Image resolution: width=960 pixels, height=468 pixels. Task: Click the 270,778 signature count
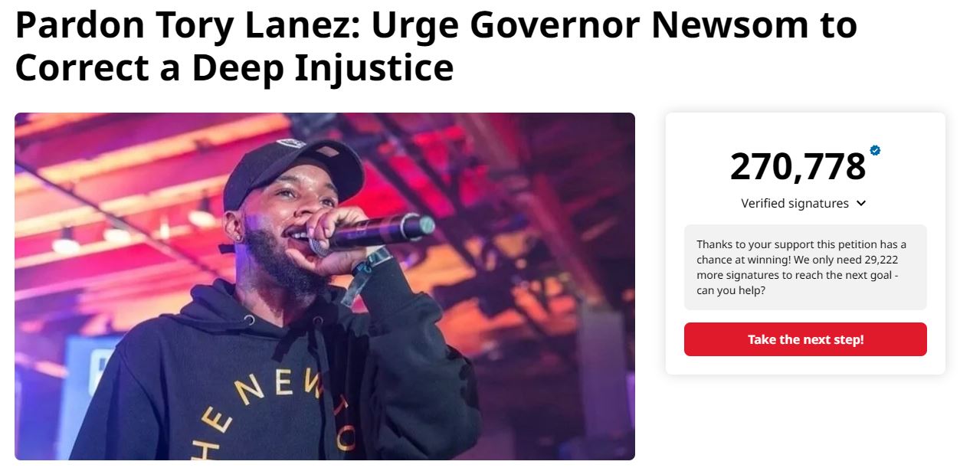pos(798,166)
